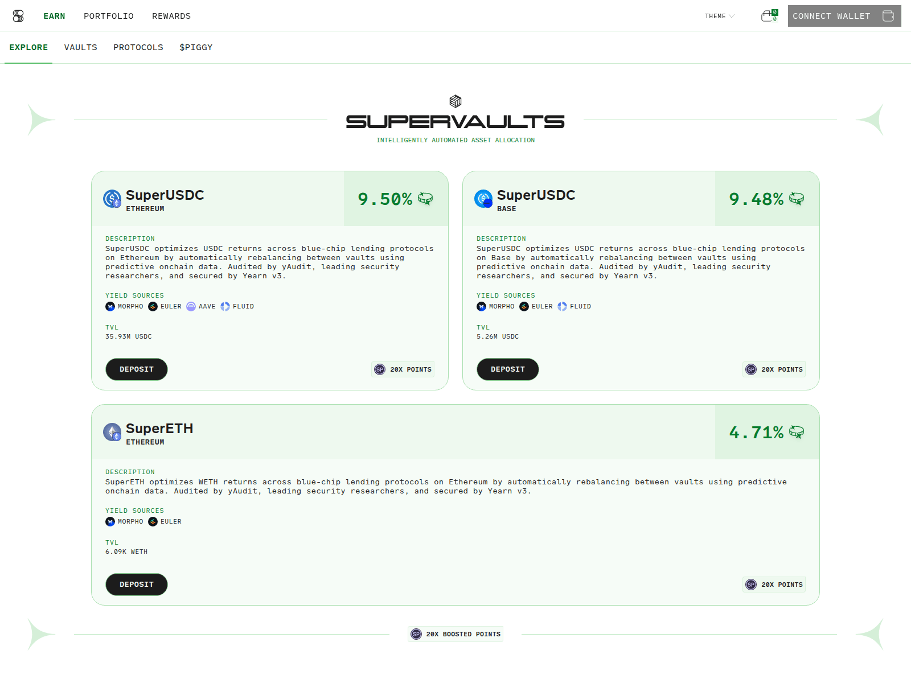Image resolution: width=911 pixels, height=683 pixels.
Task: Click the Superform logo icon in header
Action: [x=18, y=16]
